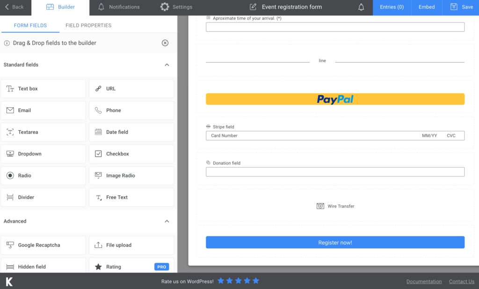Select the File upload field icon
Viewport: 479px width, 289px height.
pos(98,245)
